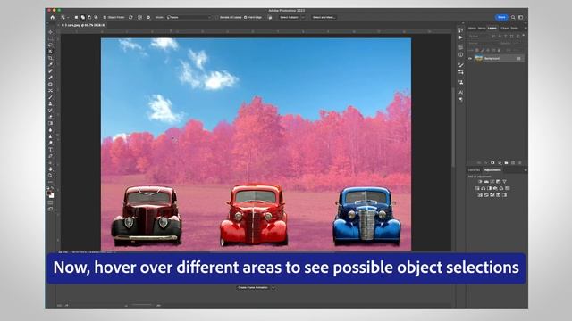This screenshot has height=321, width=572.
Task: Refresh the Object Finder
Action: pyautogui.click(x=130, y=17)
